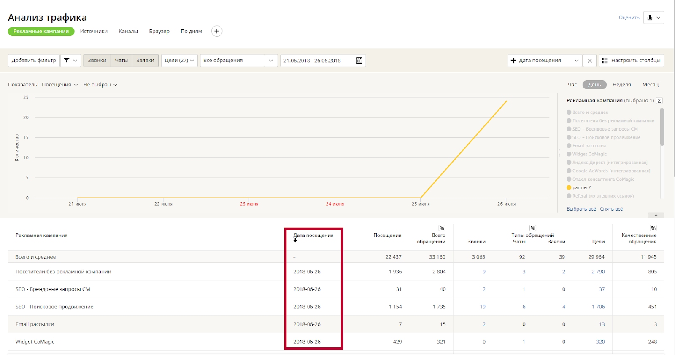Click SEO - Брендовые запросы CM row name

(53, 289)
